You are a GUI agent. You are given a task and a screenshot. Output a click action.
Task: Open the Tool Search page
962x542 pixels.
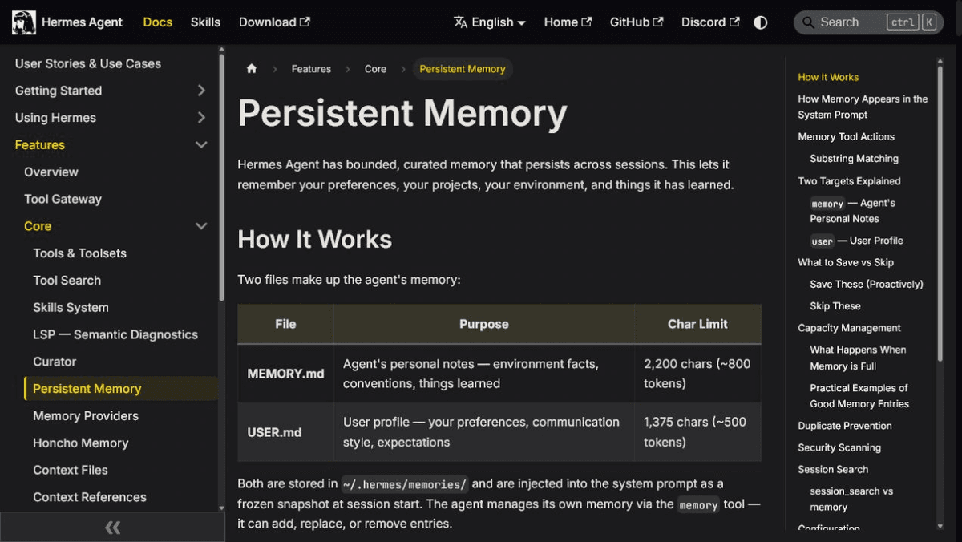click(x=67, y=281)
